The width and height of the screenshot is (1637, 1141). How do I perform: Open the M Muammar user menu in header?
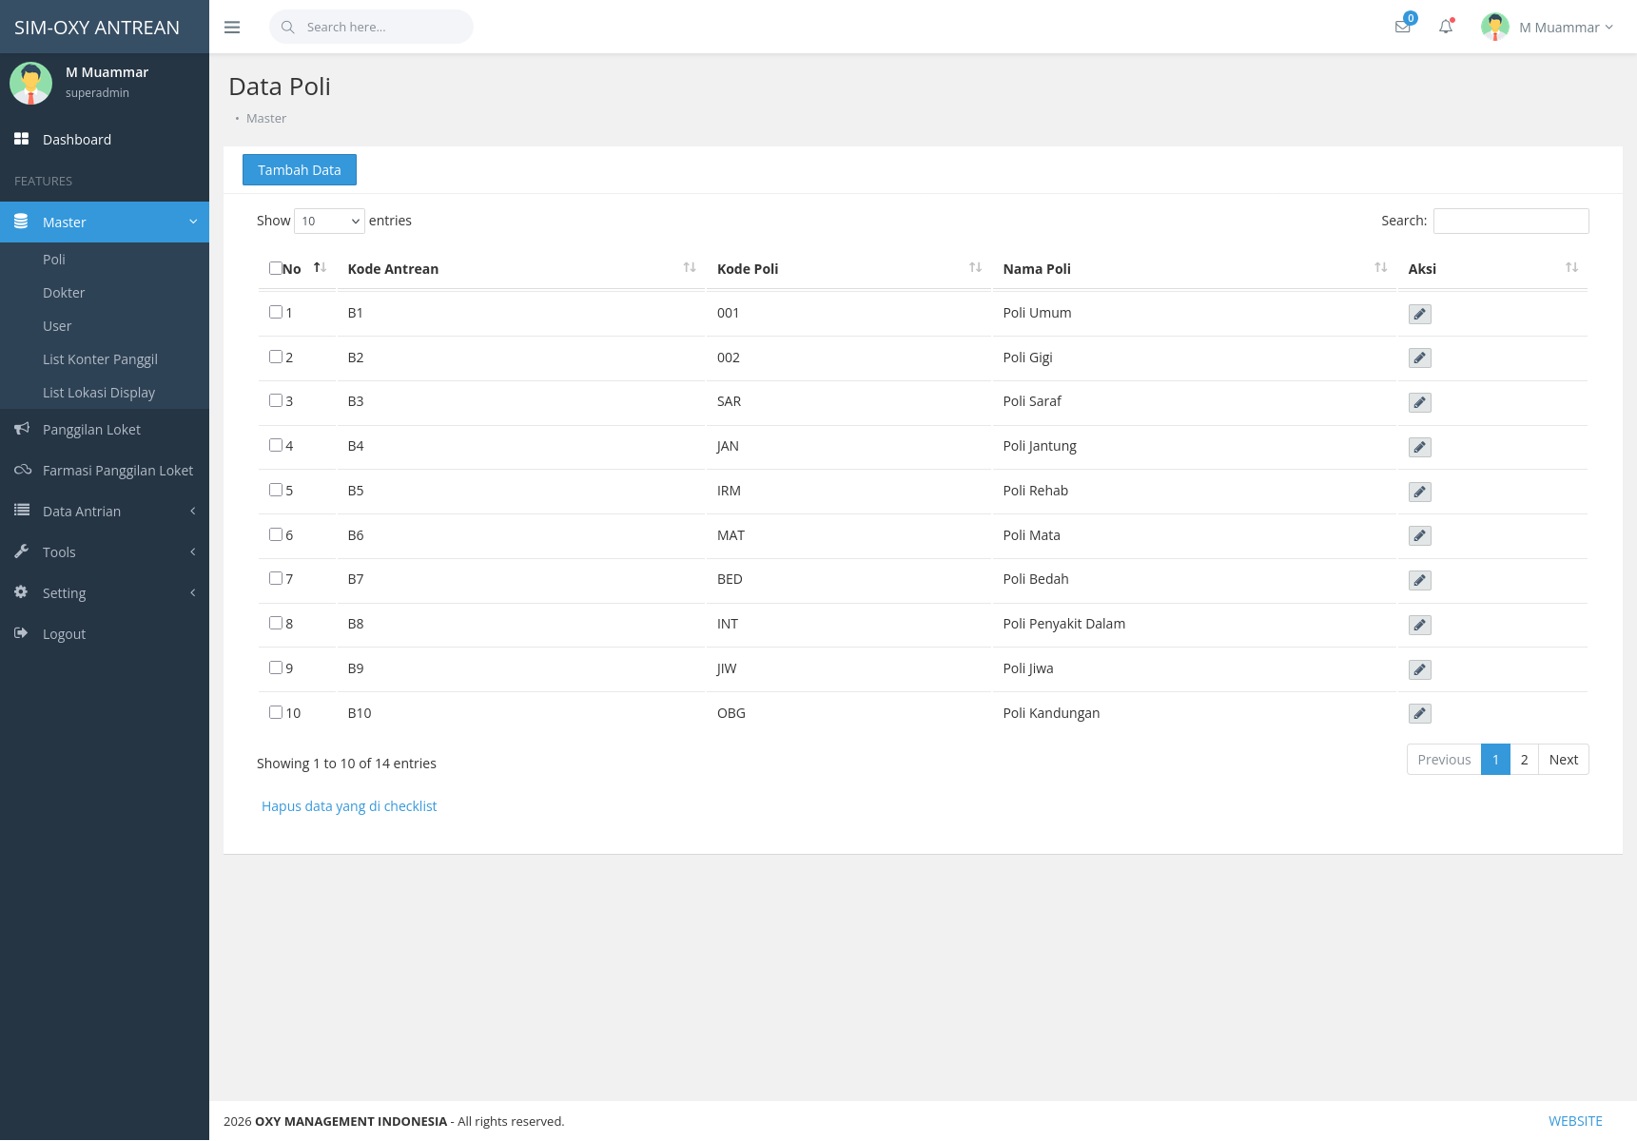tap(1548, 27)
